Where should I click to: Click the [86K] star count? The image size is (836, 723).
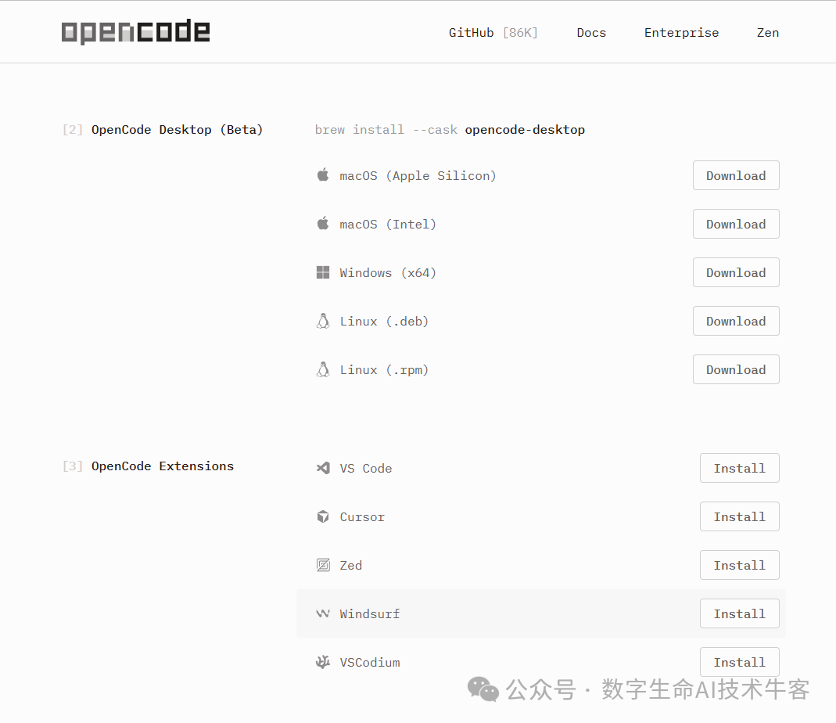pyautogui.click(x=520, y=33)
